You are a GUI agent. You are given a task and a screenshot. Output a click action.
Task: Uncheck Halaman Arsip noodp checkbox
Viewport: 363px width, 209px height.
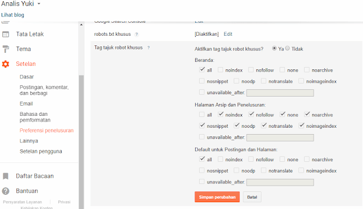(237, 126)
